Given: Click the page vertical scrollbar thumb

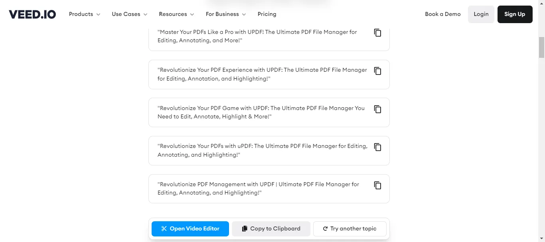Looking at the screenshot, I should pyautogui.click(x=541, y=47).
